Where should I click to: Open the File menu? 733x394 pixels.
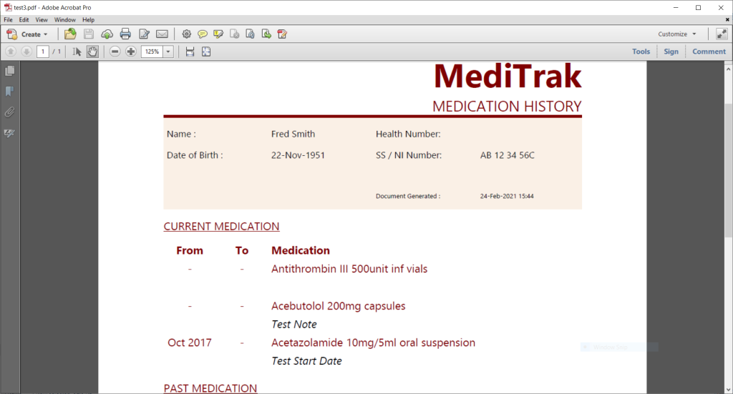[9, 19]
